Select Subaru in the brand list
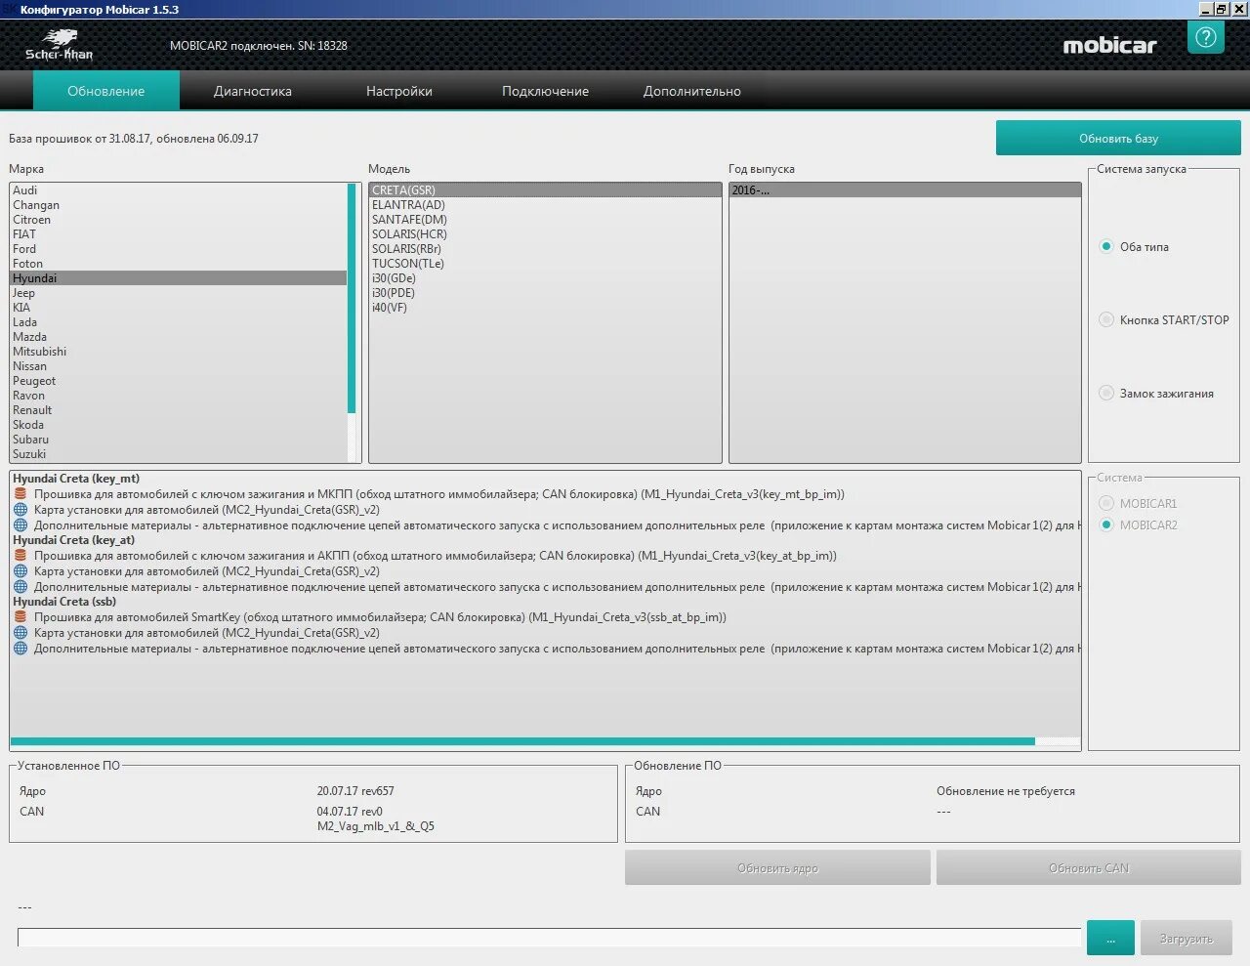The image size is (1250, 966). 179,440
